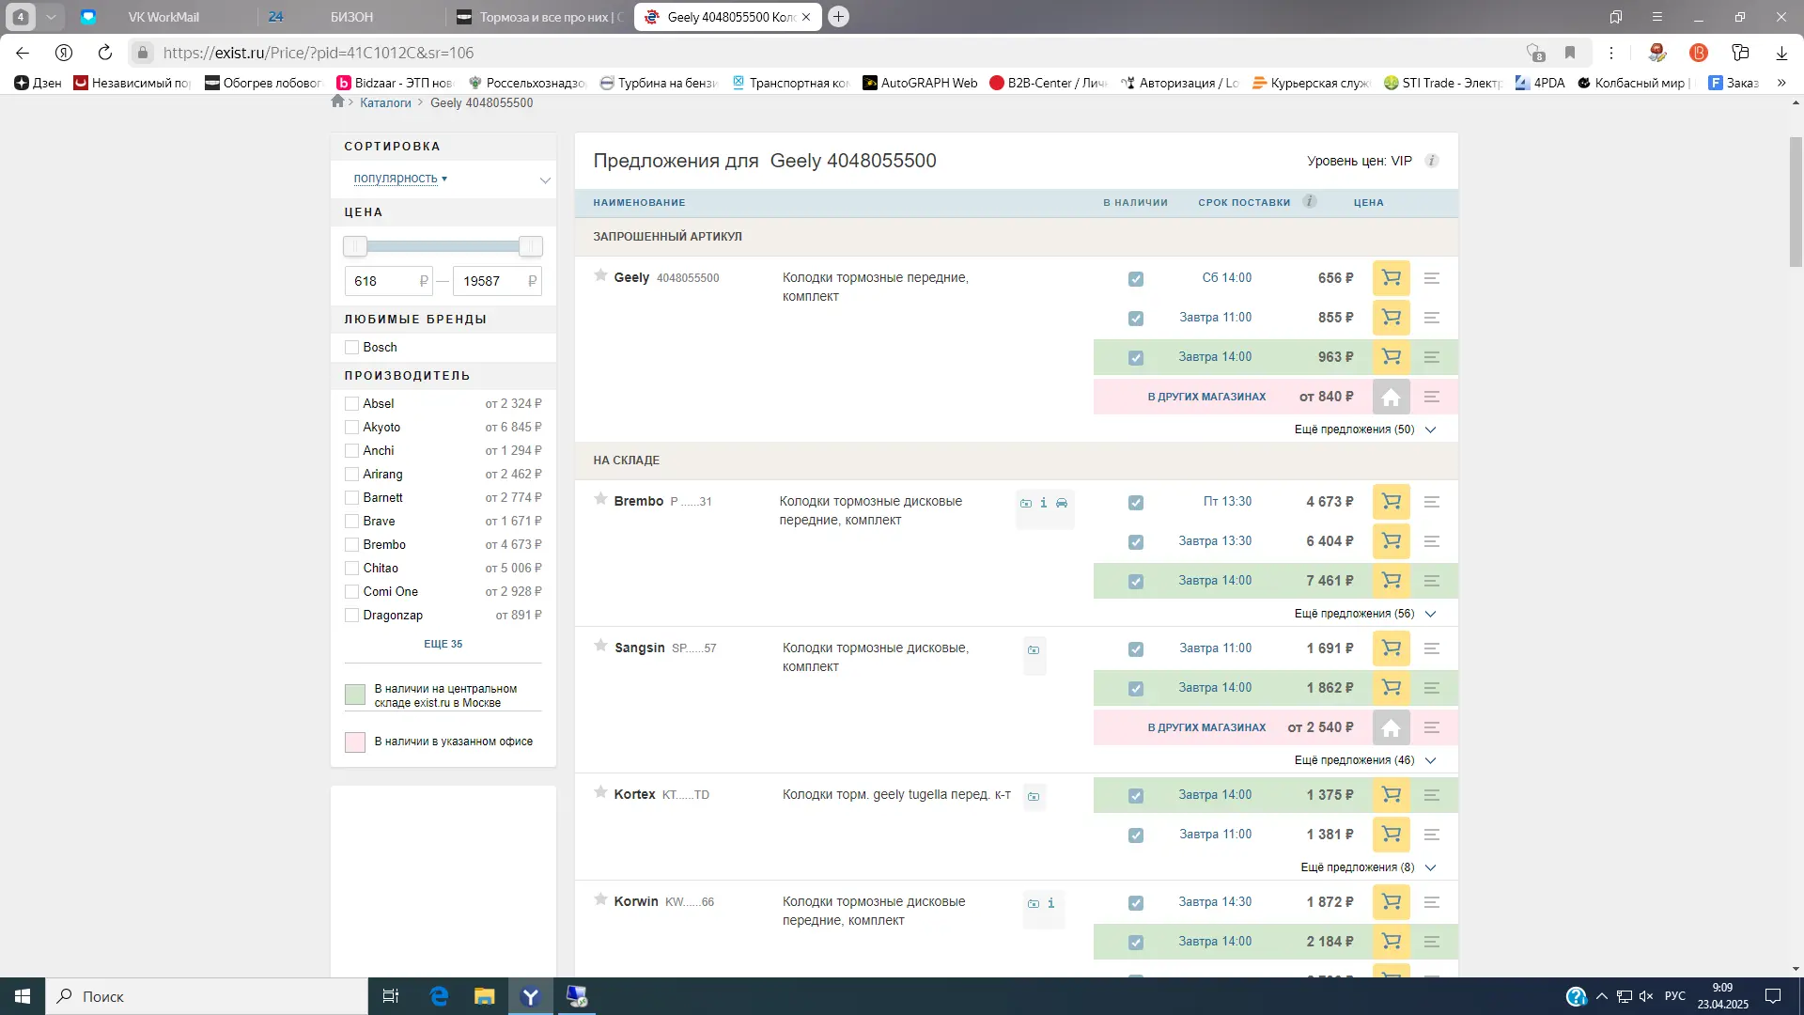Open a new browser tab
This screenshot has height=1015, width=1804.
pyautogui.click(x=839, y=17)
